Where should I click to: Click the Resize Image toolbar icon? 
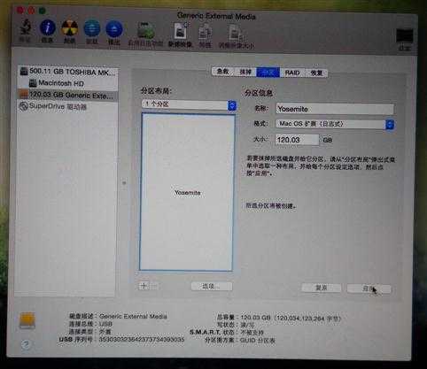point(236,33)
